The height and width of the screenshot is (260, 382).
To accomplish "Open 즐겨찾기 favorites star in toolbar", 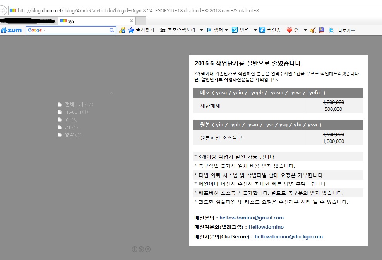I will click(131, 30).
